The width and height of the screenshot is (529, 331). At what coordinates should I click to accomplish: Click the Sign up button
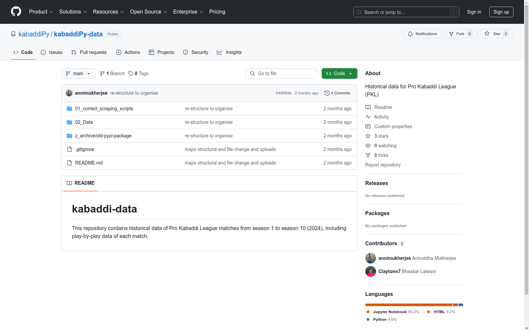click(x=501, y=12)
